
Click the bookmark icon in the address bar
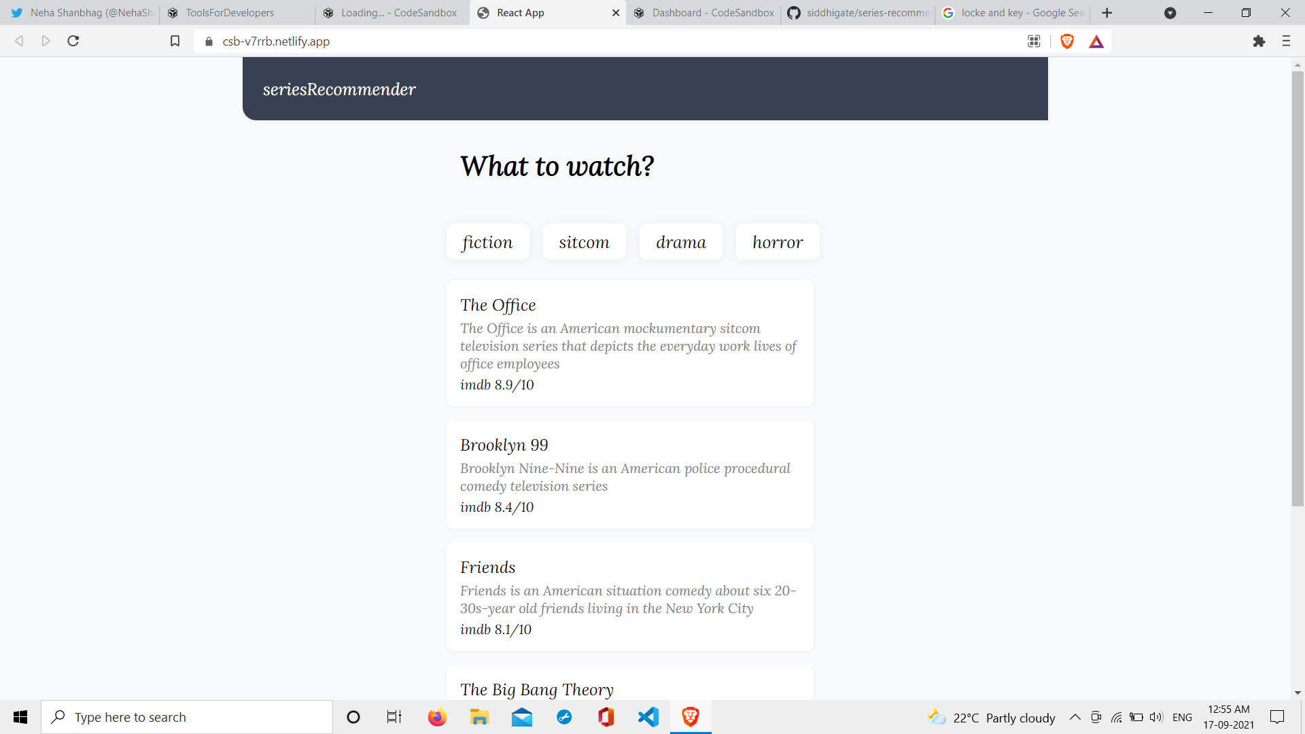tap(175, 41)
